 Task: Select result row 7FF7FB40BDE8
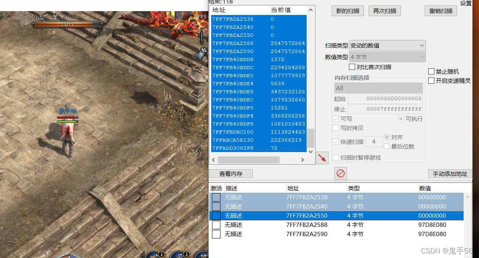pyautogui.click(x=259, y=92)
